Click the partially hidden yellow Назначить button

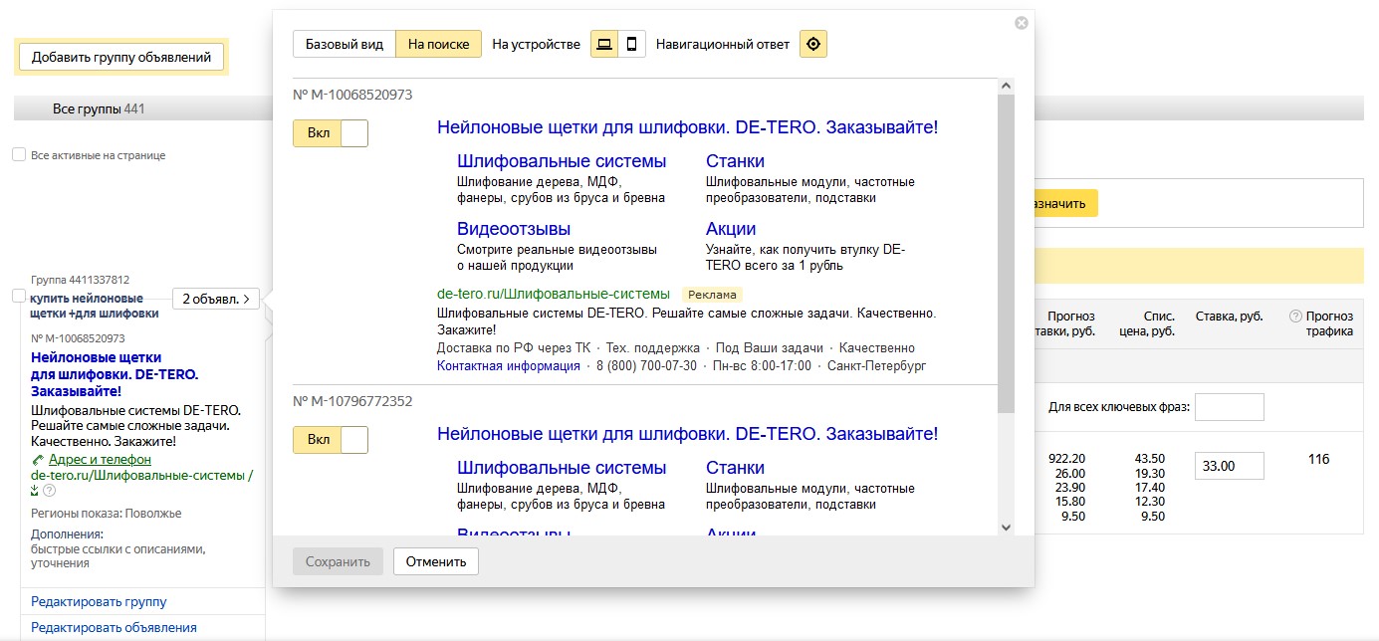tap(1065, 203)
